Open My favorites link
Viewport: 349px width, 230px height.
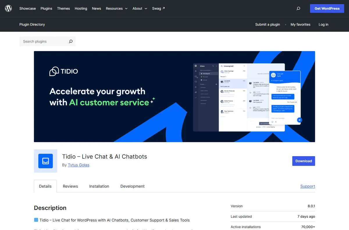pyautogui.click(x=300, y=24)
